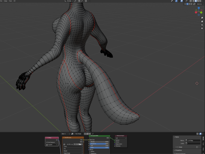
Task: Switch to rendered viewport shading
Action: [x=200, y=1]
